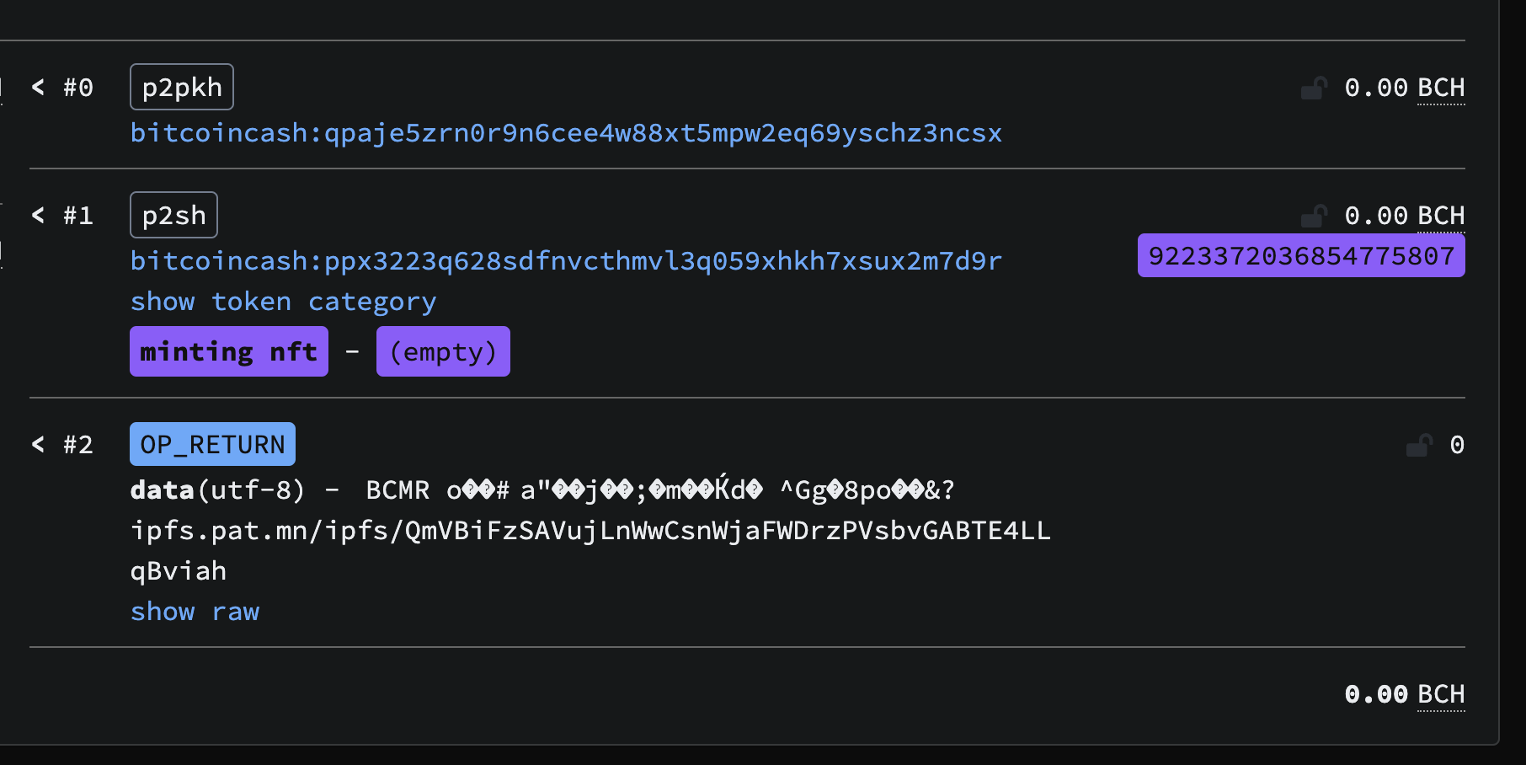This screenshot has height=765, width=1526.
Task: Open the bitcoincash:qpaje5zrn0r9n6cee4w88xt5mpw2eq69yschz3ncsx address
Action: tap(566, 133)
